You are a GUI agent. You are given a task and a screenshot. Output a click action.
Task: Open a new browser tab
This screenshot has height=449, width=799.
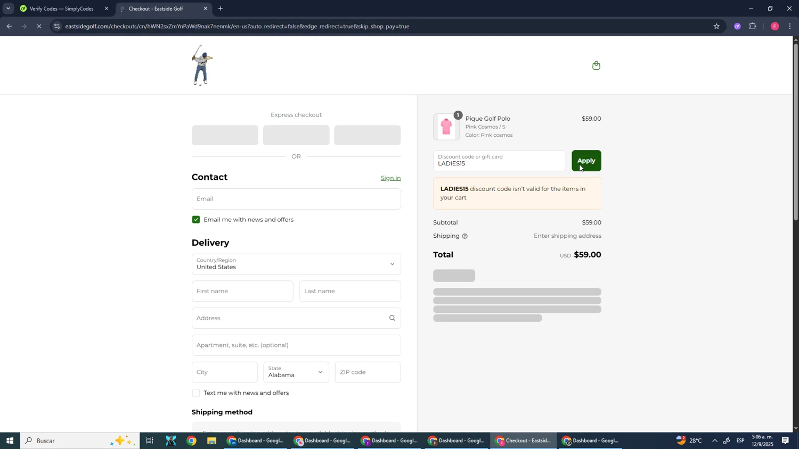tap(221, 9)
